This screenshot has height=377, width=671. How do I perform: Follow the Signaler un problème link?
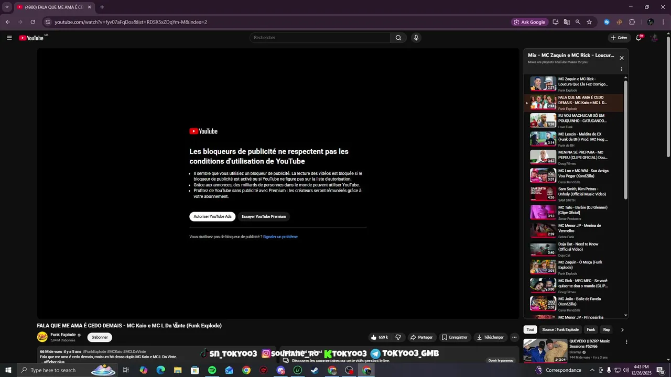point(280,237)
